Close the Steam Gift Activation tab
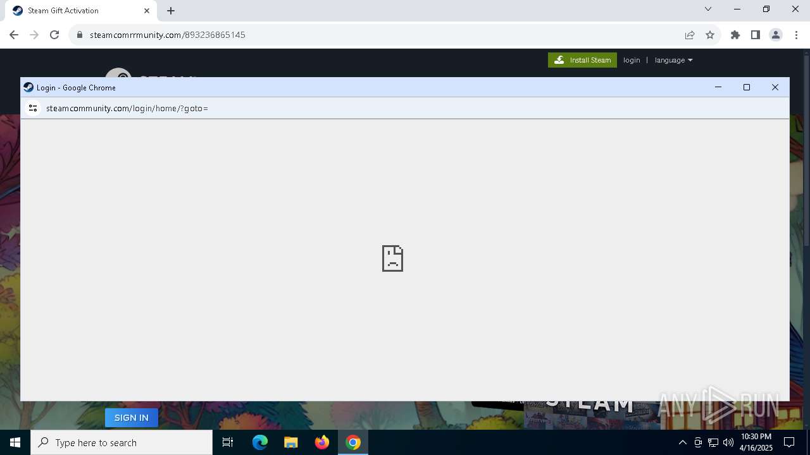This screenshot has width=810, height=455. pyautogui.click(x=147, y=11)
